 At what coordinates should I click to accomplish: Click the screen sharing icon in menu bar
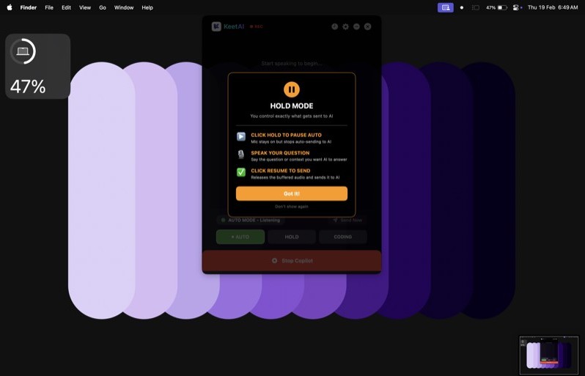(x=445, y=7)
